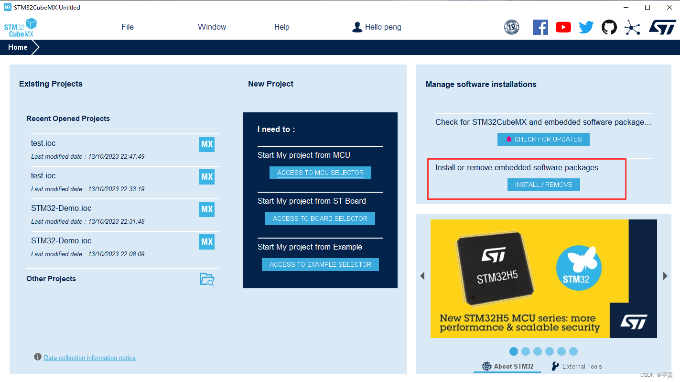
Task: Click 'Start My project from ST Board' text
Action: [x=312, y=201]
